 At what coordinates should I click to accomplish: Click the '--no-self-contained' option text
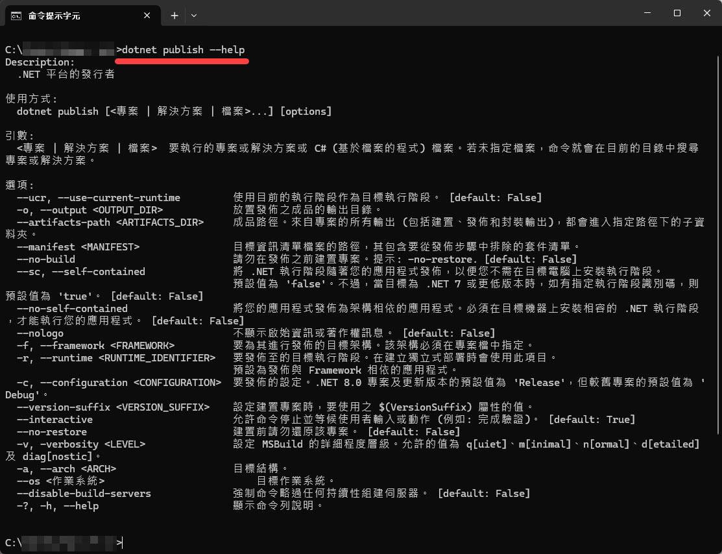[73, 309]
